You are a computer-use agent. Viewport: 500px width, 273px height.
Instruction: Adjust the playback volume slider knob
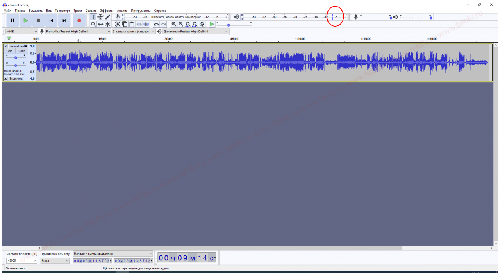pyautogui.click(x=430, y=18)
